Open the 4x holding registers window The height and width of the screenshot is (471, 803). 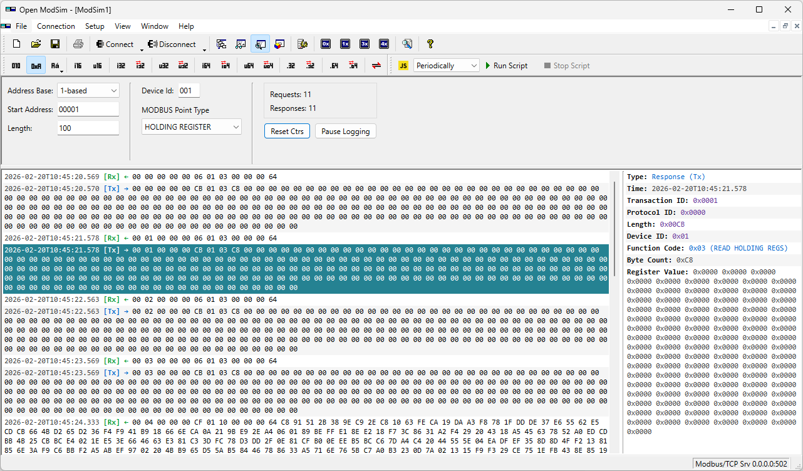pyautogui.click(x=383, y=44)
